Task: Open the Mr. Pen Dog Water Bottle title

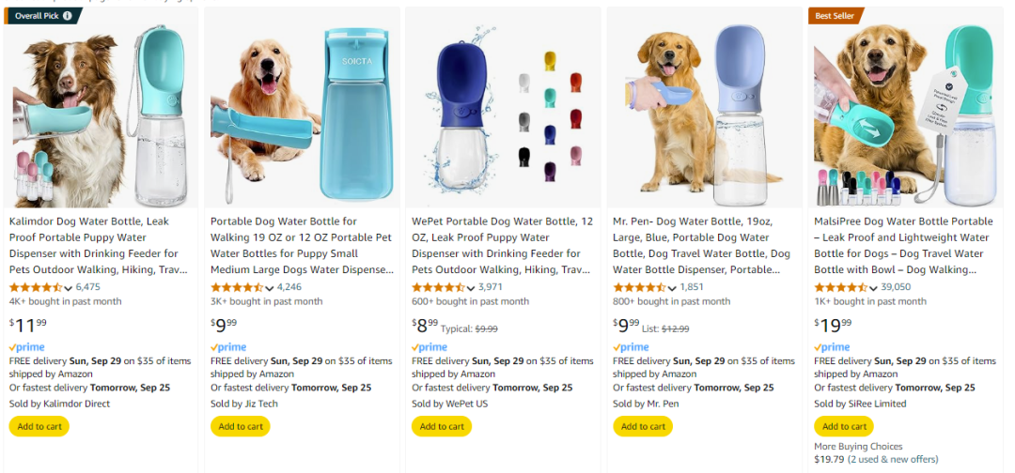Action: (x=701, y=245)
